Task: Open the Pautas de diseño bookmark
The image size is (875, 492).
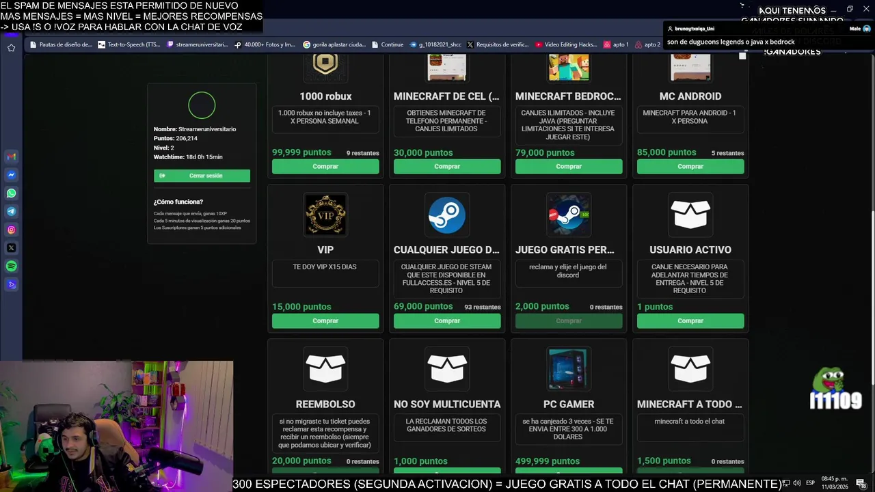Action: coord(61,44)
